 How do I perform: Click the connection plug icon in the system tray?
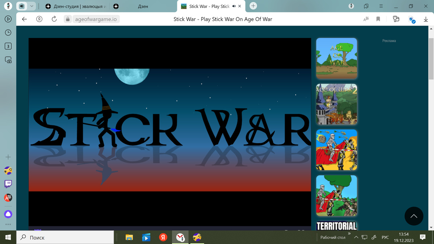374,237
